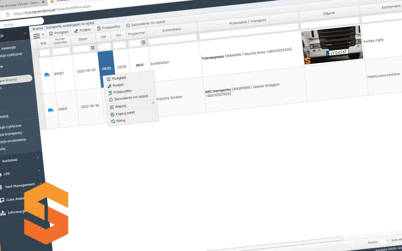Image resolution: width=402 pixels, height=251 pixels.
Task: Click the Podpis pencil icon in the toolbar
Action: [x=76, y=31]
